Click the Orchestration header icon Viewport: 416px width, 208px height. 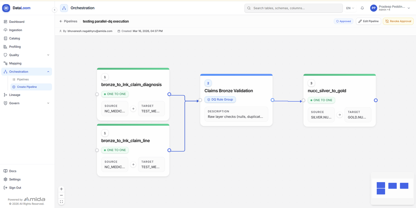click(64, 8)
